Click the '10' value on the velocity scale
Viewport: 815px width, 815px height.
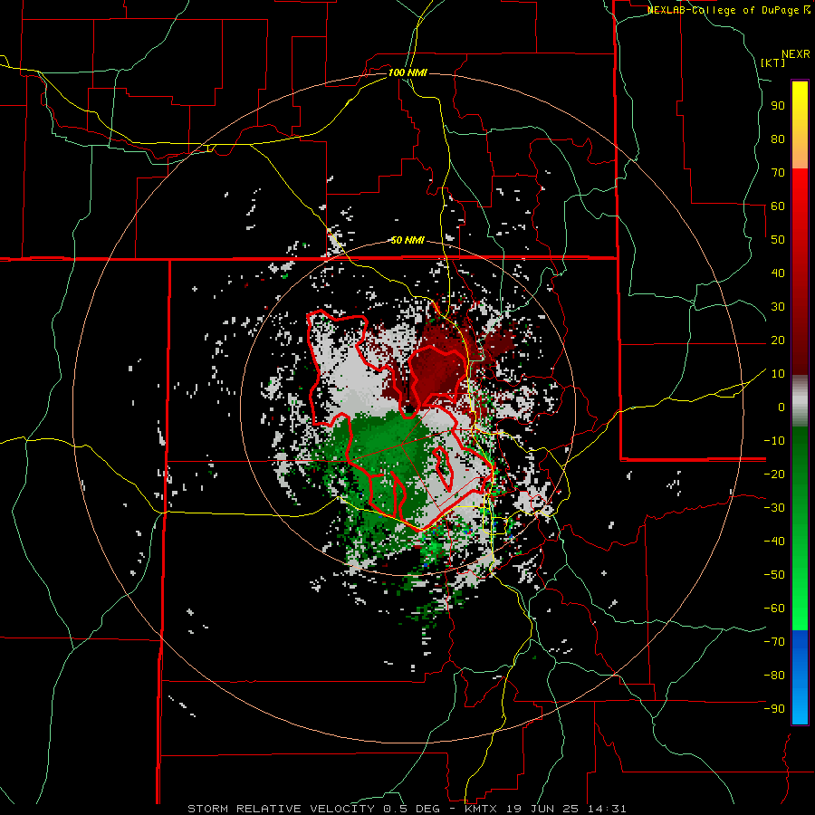click(778, 374)
